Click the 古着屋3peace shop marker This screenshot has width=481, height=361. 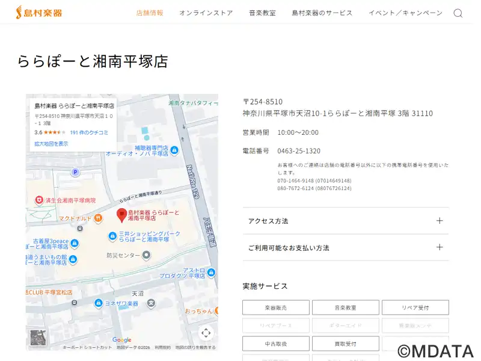point(75,244)
